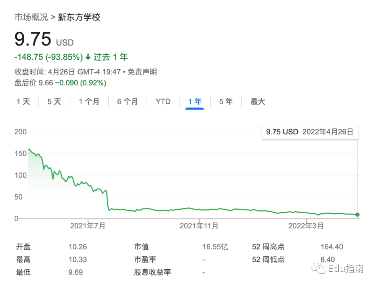Select the 1 天 time range tab

(23, 102)
